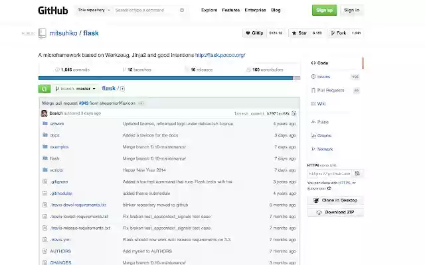Click Explore in top navigation
The image size is (425, 265).
point(209,11)
